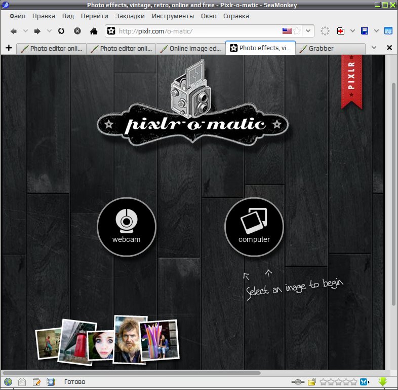Open a new tab with the plus button

[9, 48]
